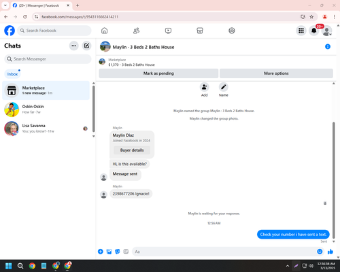Image resolution: width=340 pixels, height=272 pixels.
Task: Open the Groups icon in top navigation
Action: pos(232,31)
